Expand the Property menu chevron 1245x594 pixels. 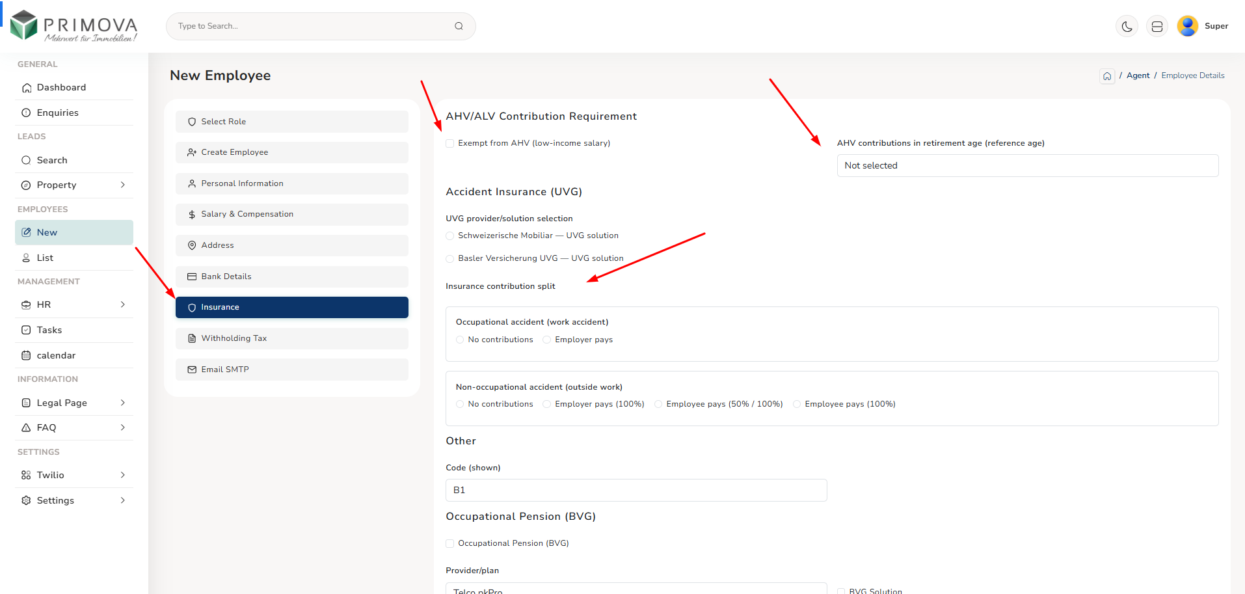(x=123, y=185)
